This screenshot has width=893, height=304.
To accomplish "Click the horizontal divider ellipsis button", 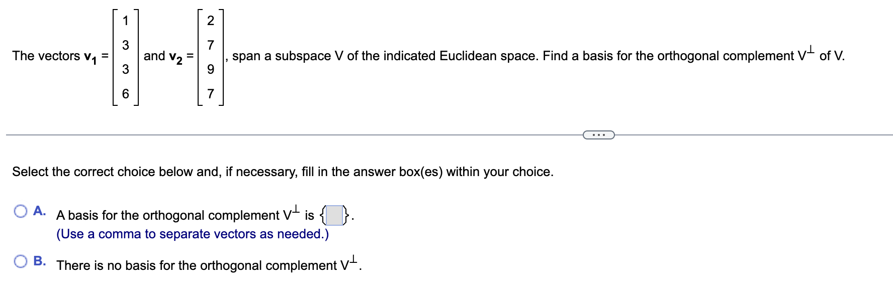I will [599, 135].
